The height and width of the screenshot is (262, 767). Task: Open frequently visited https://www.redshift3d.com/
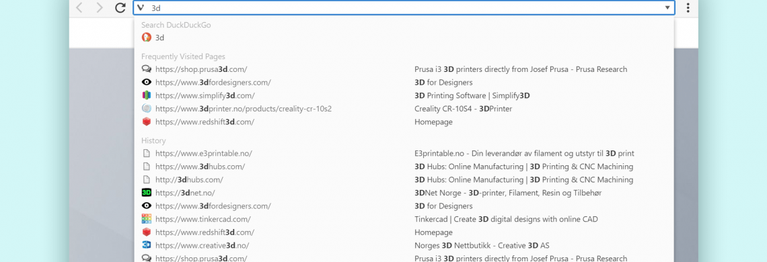pos(205,122)
